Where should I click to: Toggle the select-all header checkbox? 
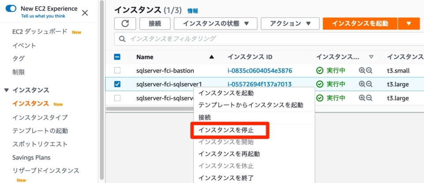[117, 57]
